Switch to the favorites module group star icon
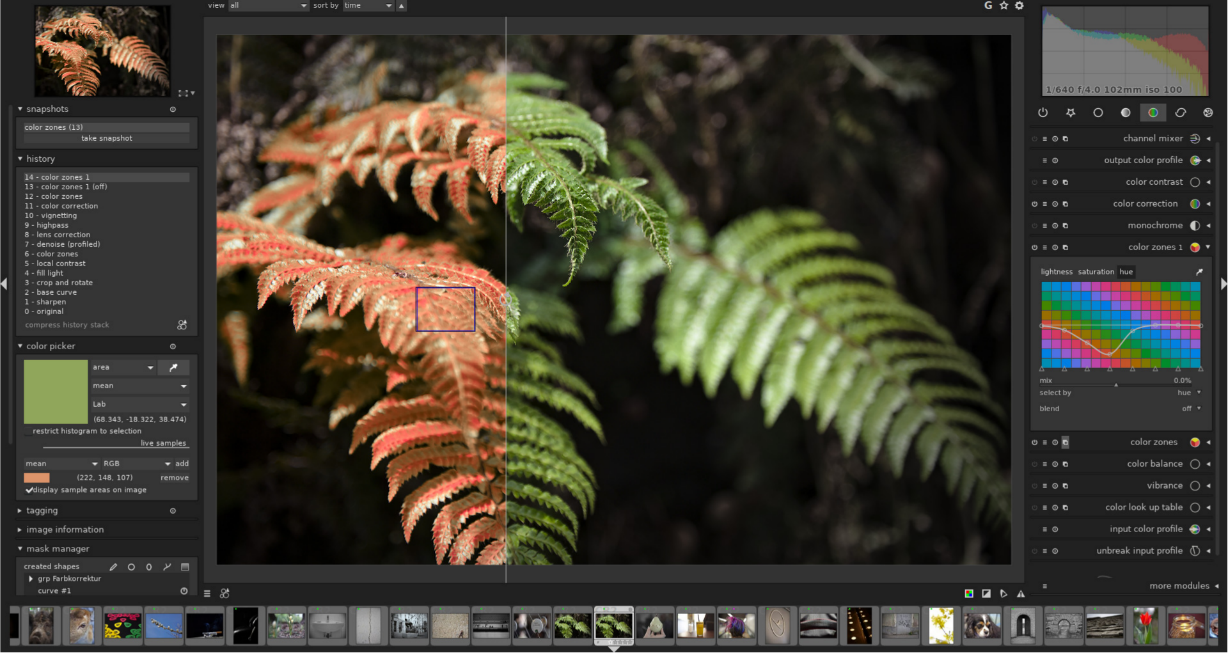The image size is (1228, 653). [x=1071, y=113]
